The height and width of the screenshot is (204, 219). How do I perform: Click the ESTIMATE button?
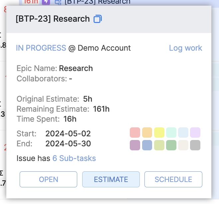111,179
